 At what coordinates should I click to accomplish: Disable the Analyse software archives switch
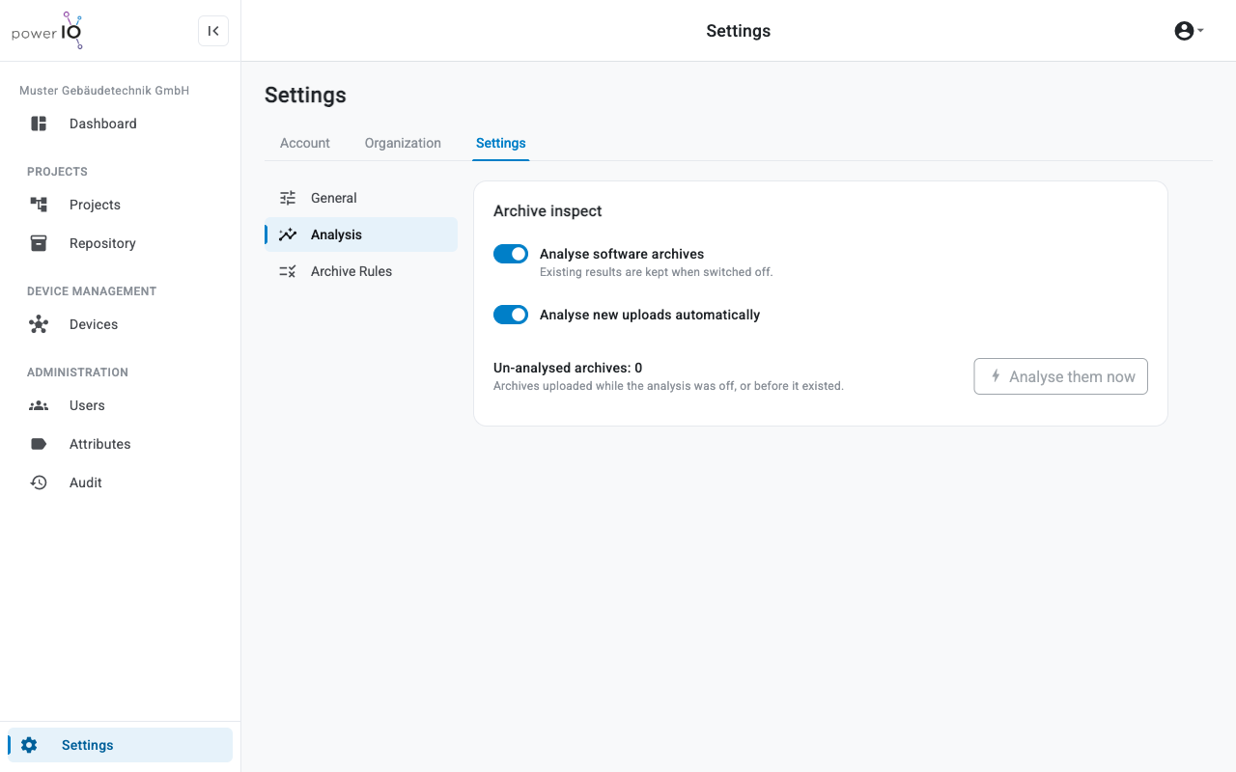[511, 254]
